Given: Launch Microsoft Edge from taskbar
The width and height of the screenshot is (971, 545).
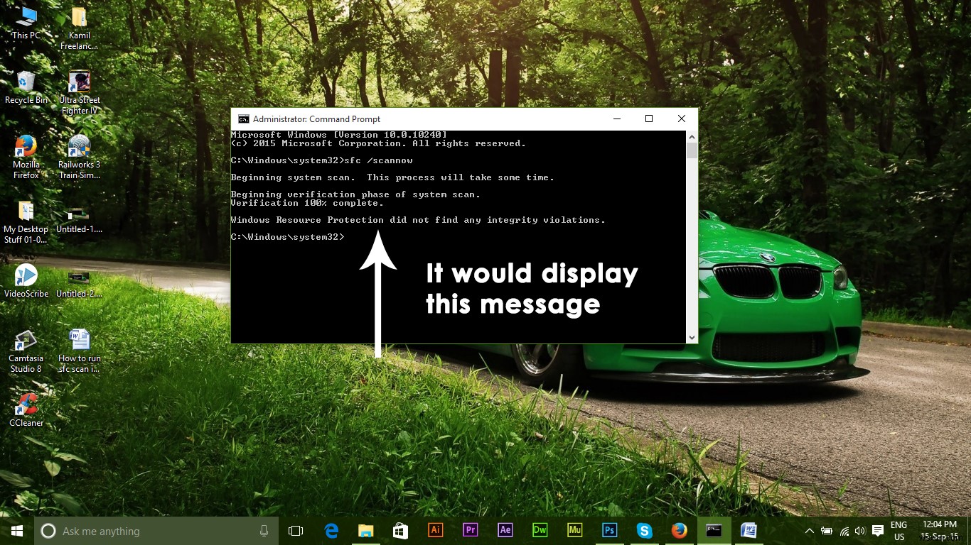Looking at the screenshot, I should pyautogui.click(x=331, y=531).
